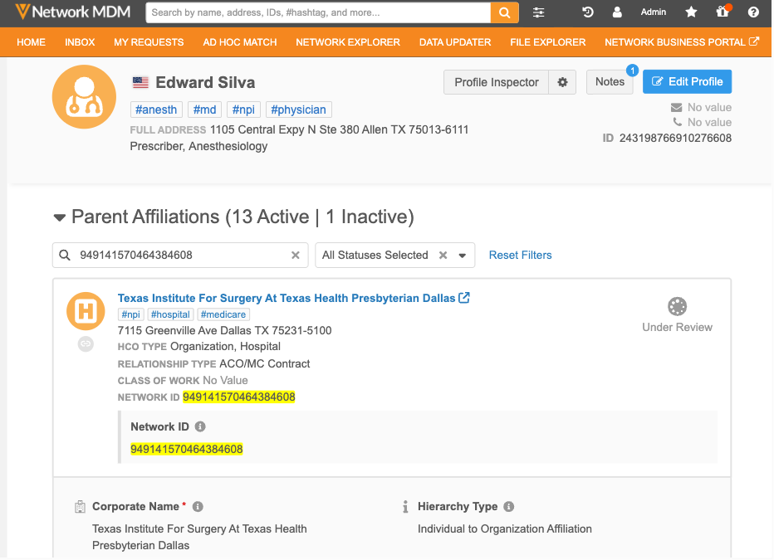Open Profile Inspector settings gear

[562, 82]
